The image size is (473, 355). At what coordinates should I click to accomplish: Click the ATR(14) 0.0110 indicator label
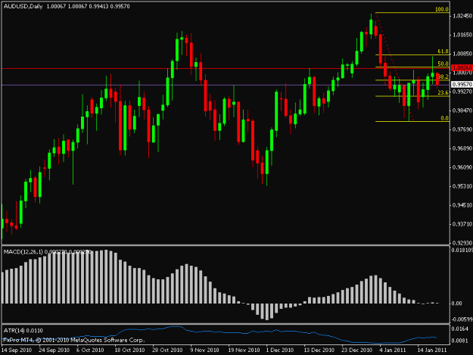click(23, 331)
